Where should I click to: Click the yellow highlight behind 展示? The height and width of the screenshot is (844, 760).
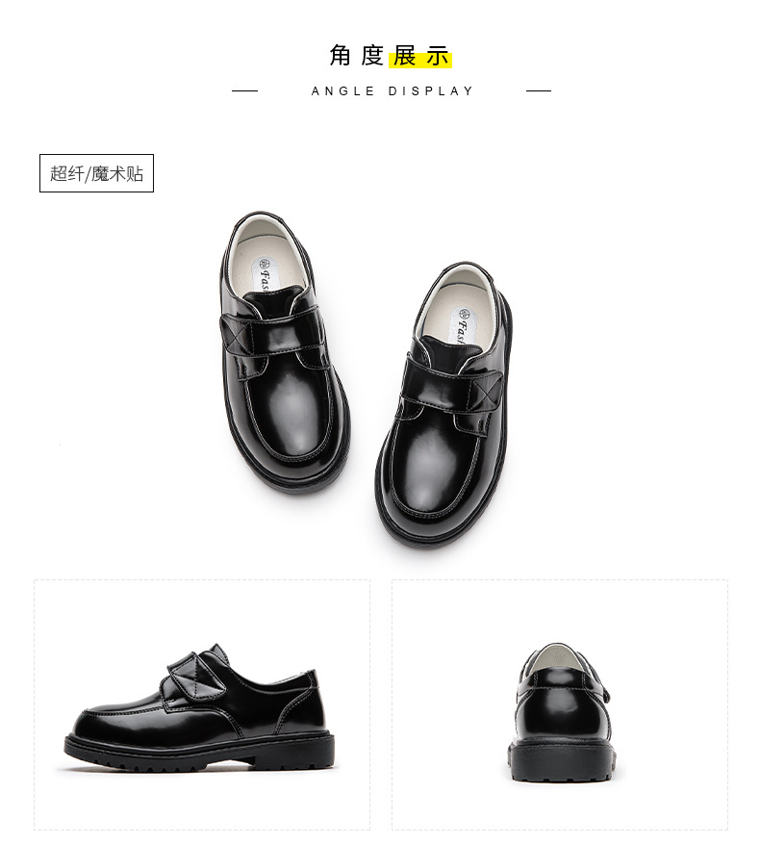420,59
